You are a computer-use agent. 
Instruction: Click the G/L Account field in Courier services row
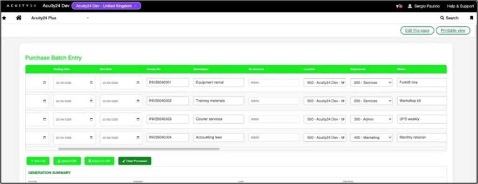(x=274, y=119)
